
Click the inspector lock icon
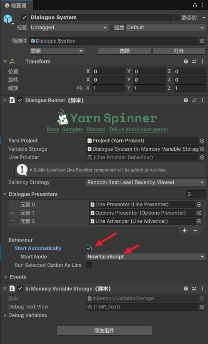pyautogui.click(x=195, y=5)
